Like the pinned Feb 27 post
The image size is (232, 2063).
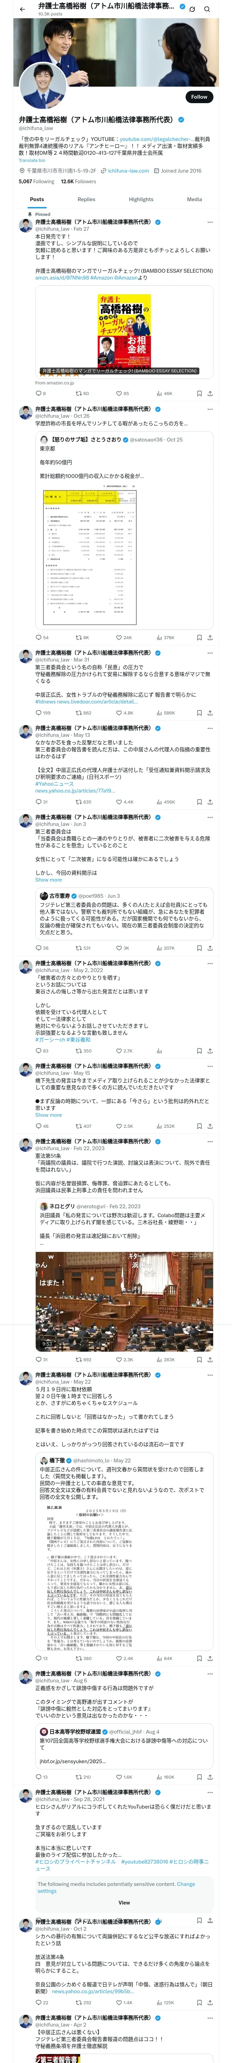pos(119,393)
